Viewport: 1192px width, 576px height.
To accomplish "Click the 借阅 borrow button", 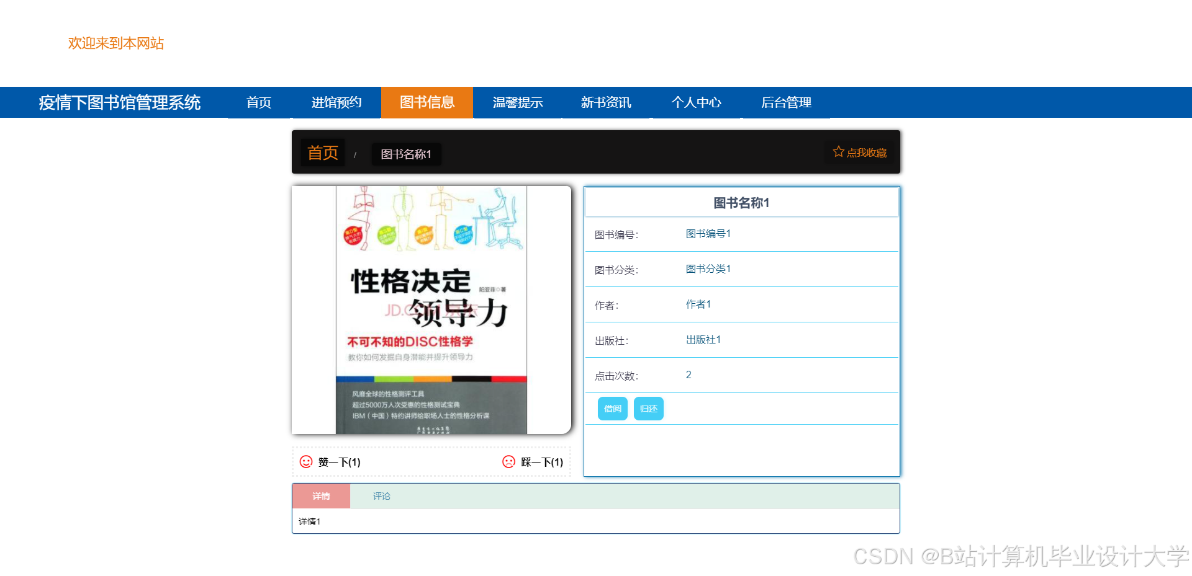I will (x=613, y=409).
